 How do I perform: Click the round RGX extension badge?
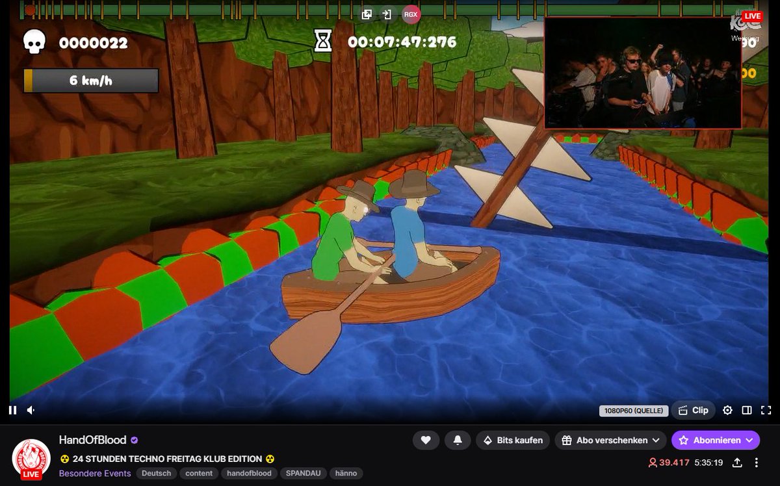411,14
